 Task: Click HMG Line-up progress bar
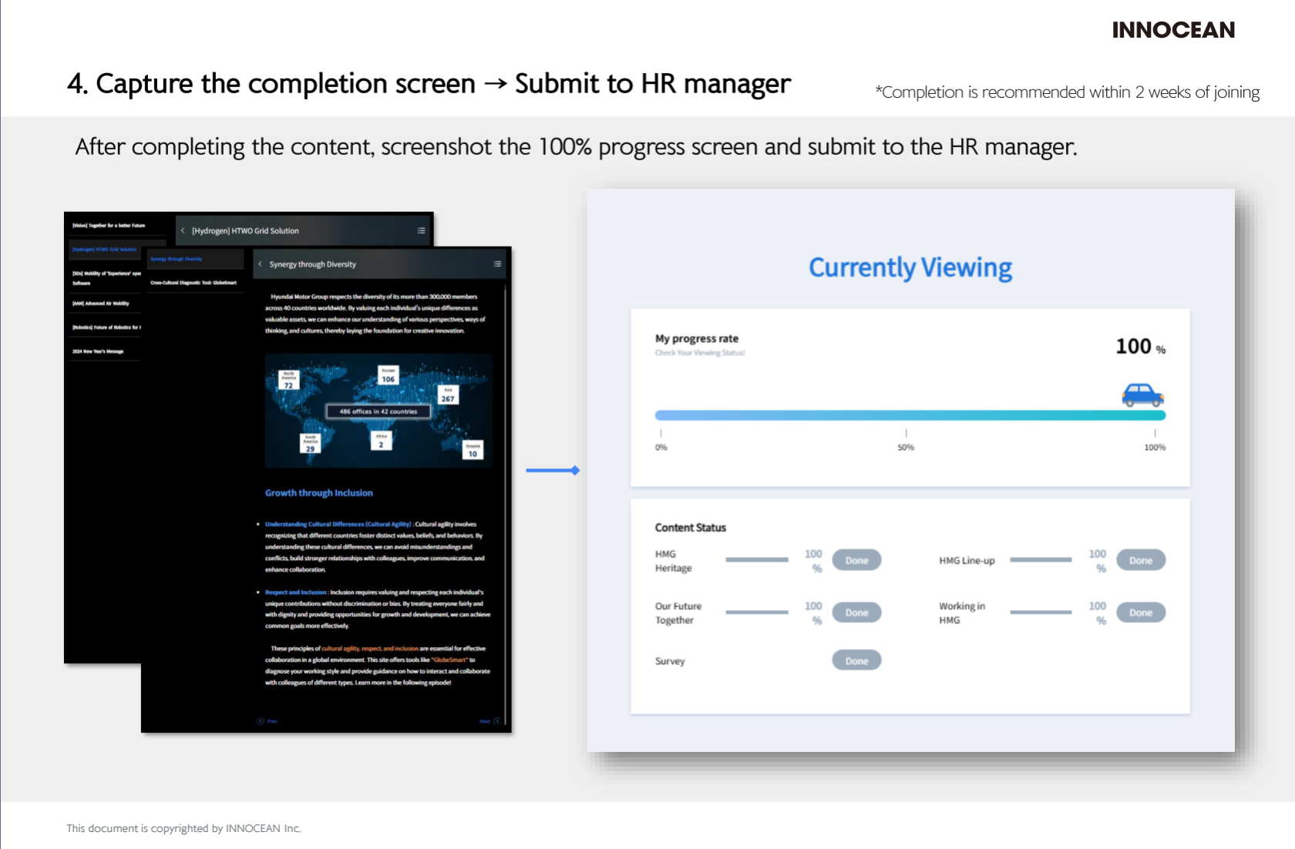point(1041,560)
